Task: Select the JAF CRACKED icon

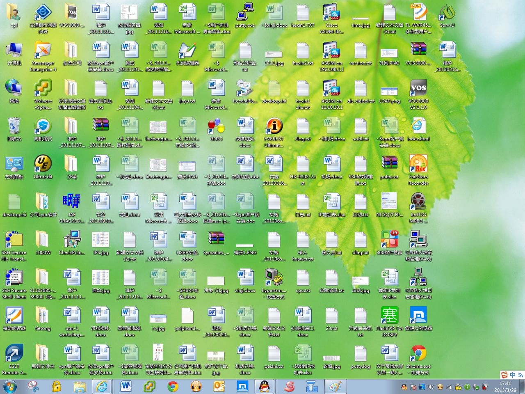Action: pyautogui.click(x=72, y=208)
